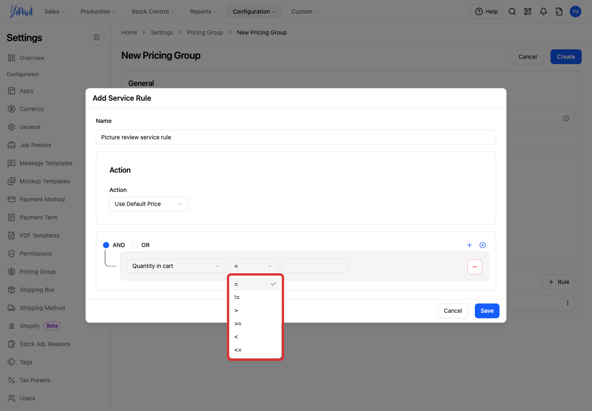Click the condition value input field
This screenshot has height=411, width=592.
[314, 266]
